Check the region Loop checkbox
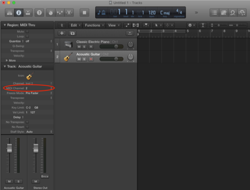 (27, 37)
